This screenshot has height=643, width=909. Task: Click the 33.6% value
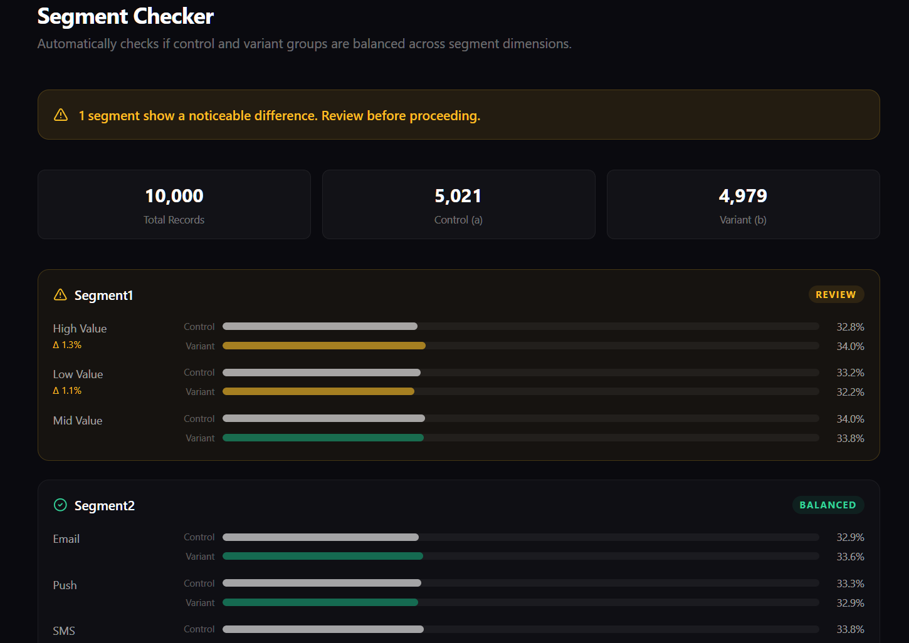click(850, 557)
